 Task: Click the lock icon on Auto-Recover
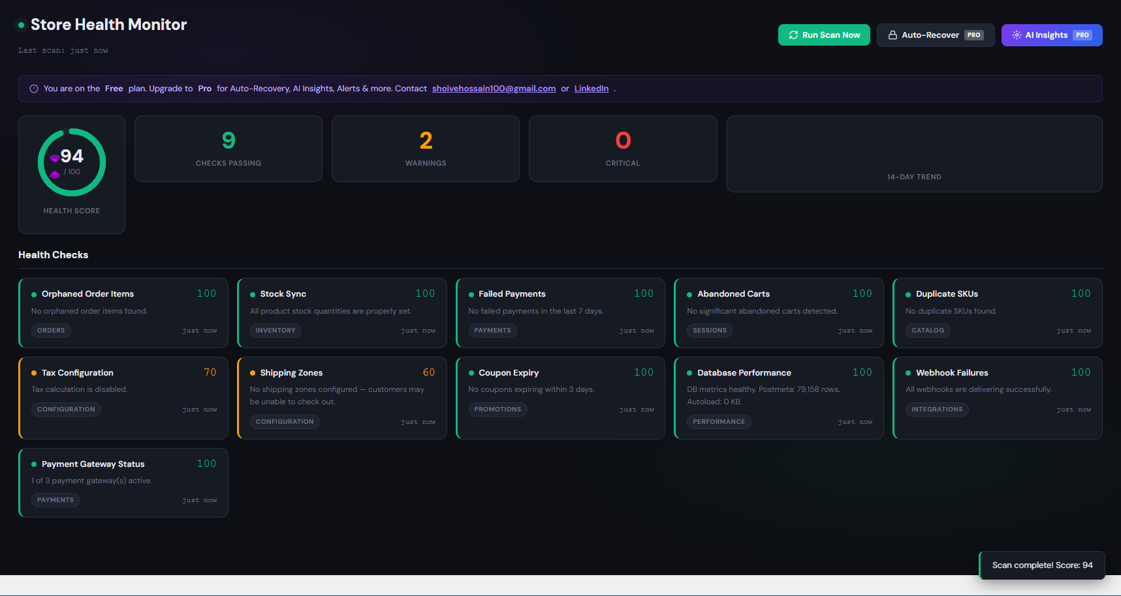click(x=892, y=35)
